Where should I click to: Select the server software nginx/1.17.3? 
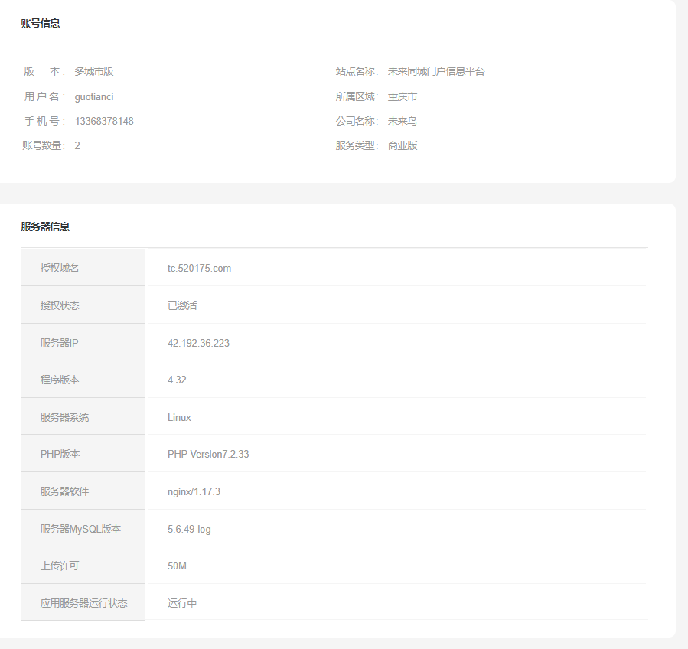(x=194, y=491)
